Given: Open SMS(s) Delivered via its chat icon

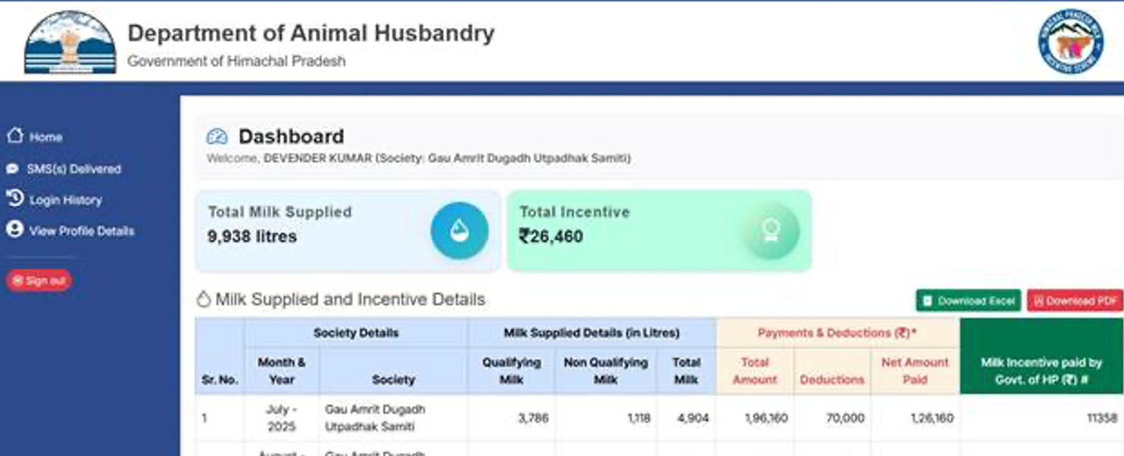Looking at the screenshot, I should [15, 169].
